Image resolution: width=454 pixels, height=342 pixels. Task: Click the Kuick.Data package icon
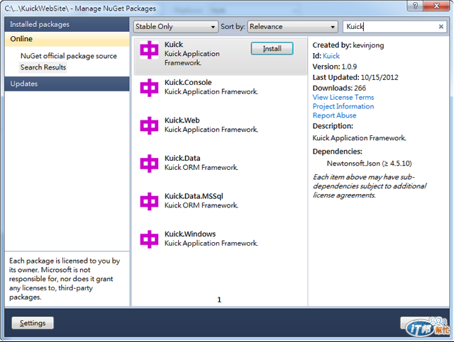[x=149, y=164]
